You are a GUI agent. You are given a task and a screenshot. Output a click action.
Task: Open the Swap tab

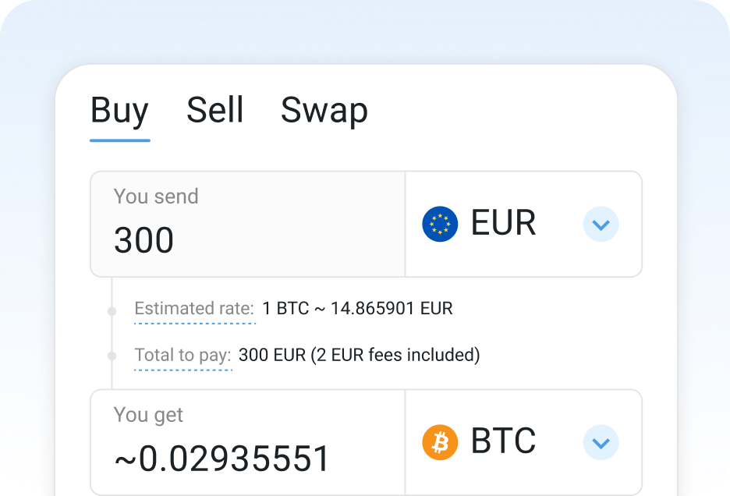pyautogui.click(x=324, y=110)
